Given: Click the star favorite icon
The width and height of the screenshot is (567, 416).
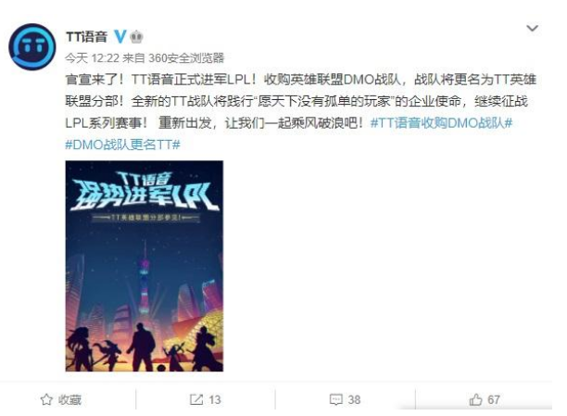Looking at the screenshot, I should tap(46, 399).
